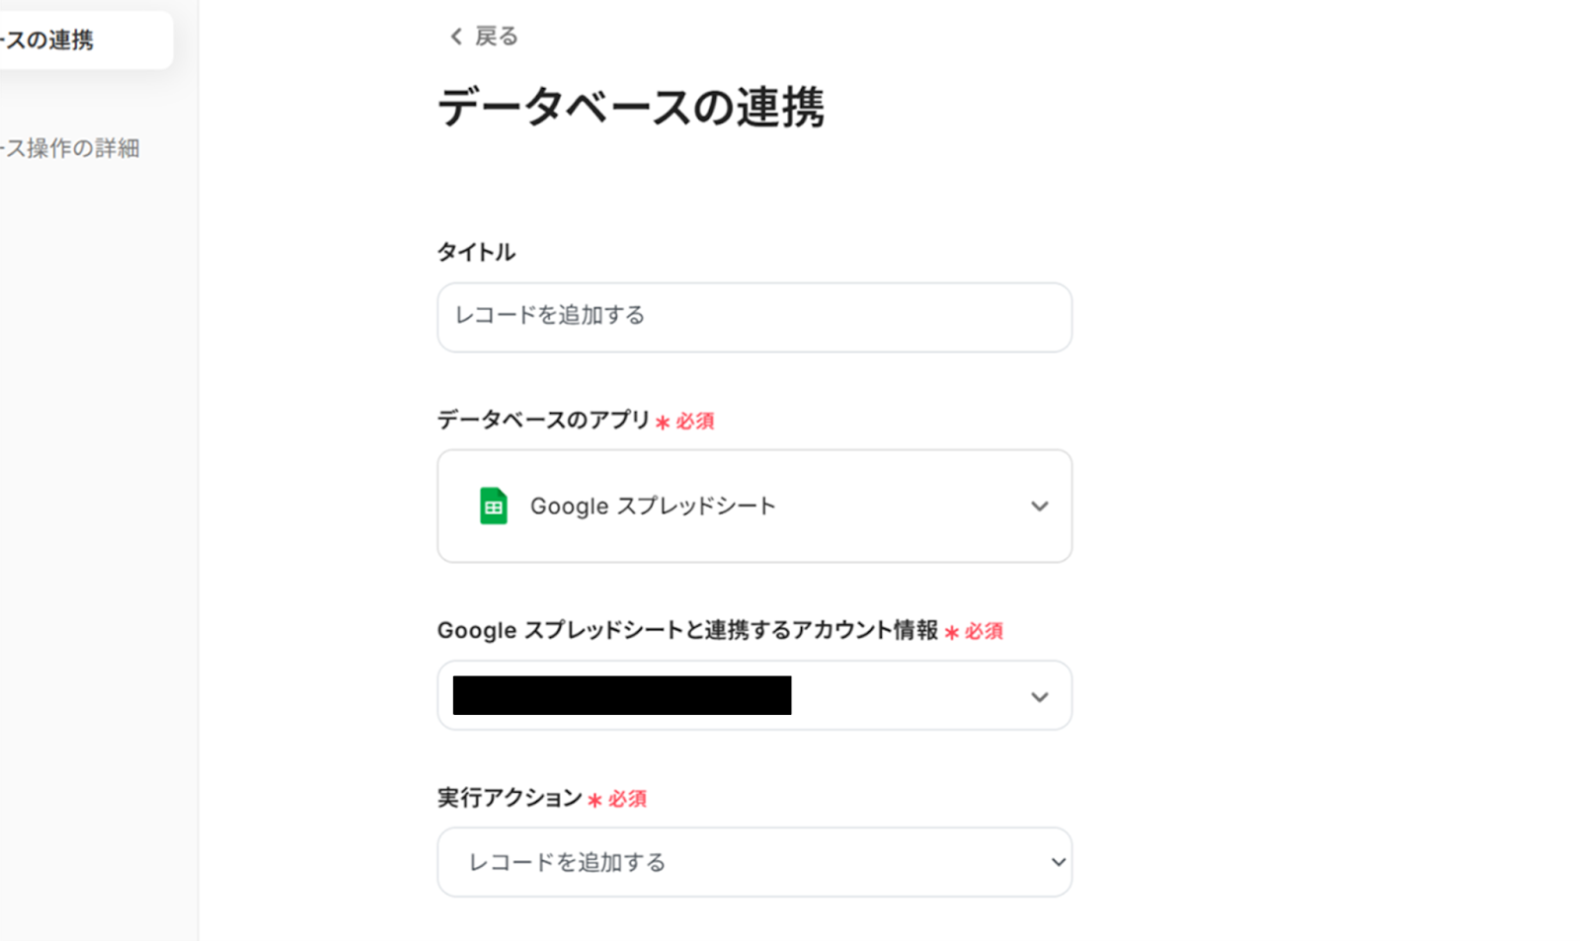Click the account selector chevron arrow

[x=1039, y=697]
